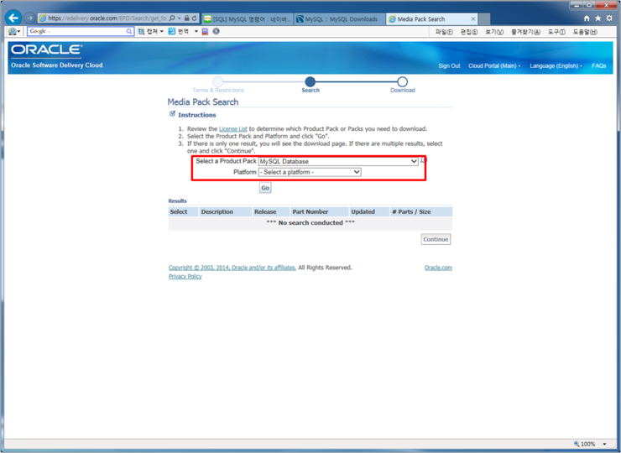621x453 pixels.
Task: Click the 캡처 capture tool icon
Action: point(141,31)
